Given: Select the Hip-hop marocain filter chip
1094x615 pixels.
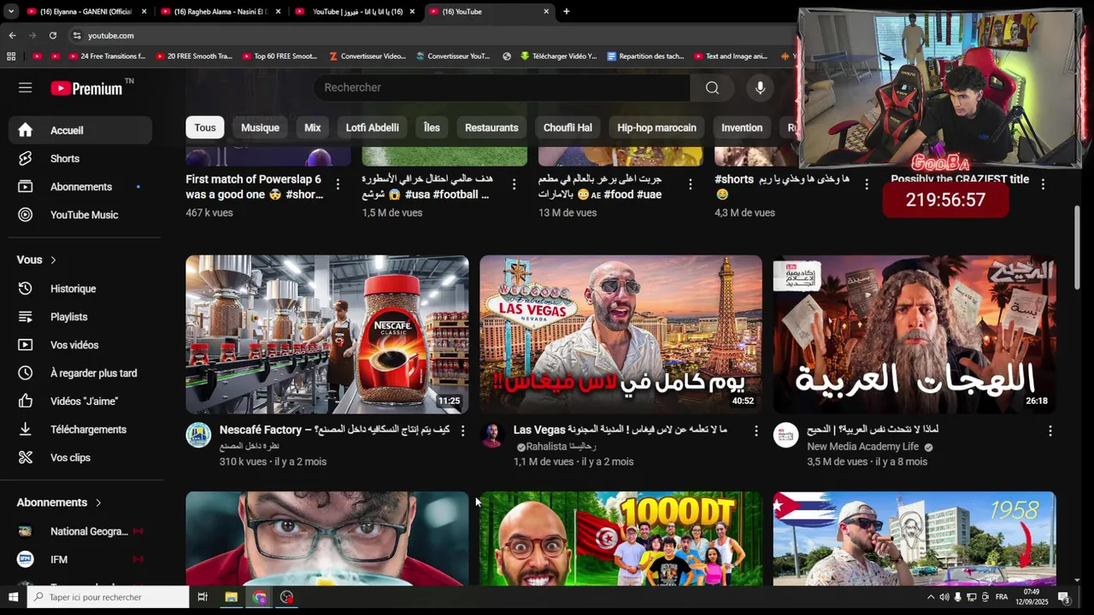Looking at the screenshot, I should click(656, 127).
